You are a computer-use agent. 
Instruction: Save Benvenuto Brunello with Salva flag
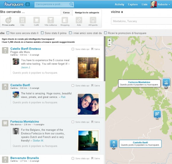point(95,158)
